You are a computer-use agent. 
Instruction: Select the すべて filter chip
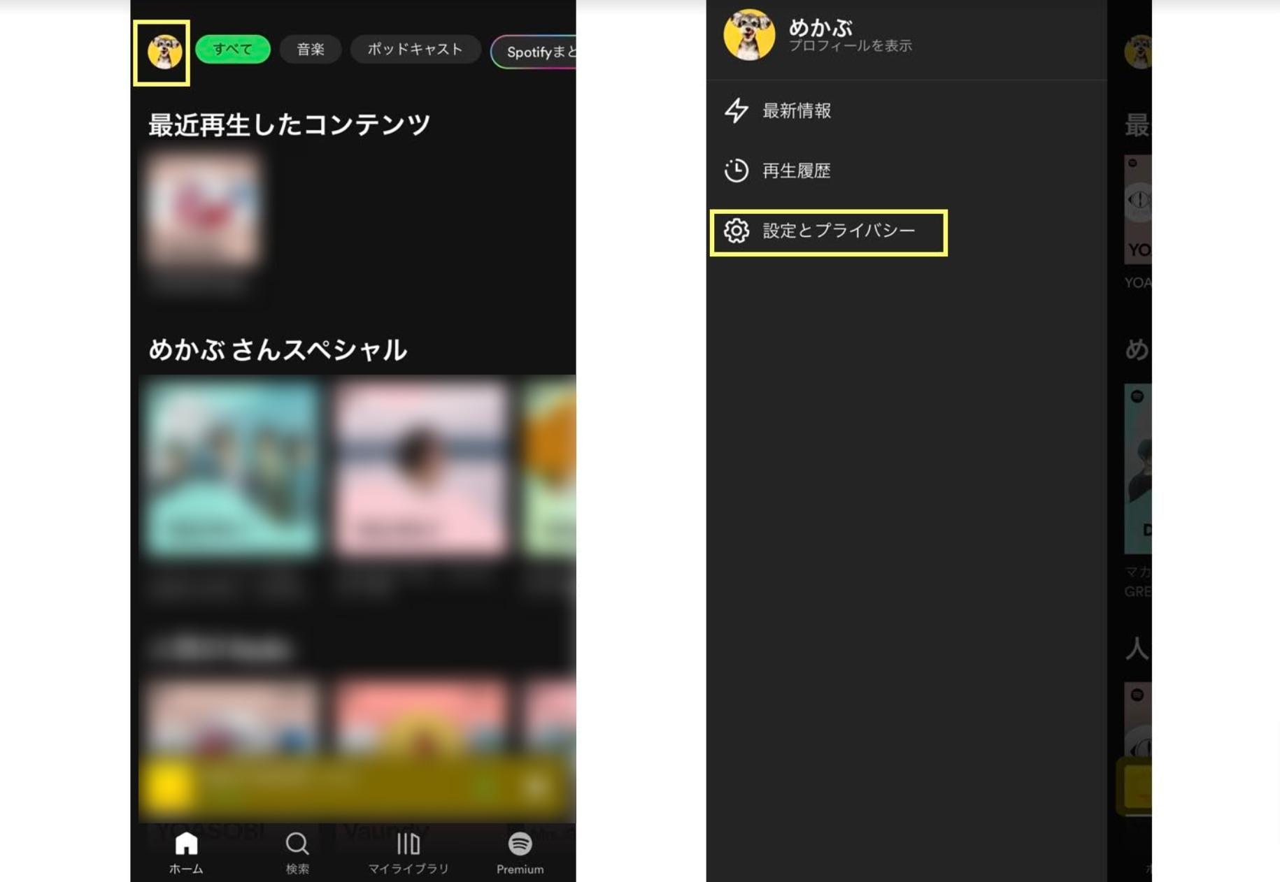(x=233, y=50)
